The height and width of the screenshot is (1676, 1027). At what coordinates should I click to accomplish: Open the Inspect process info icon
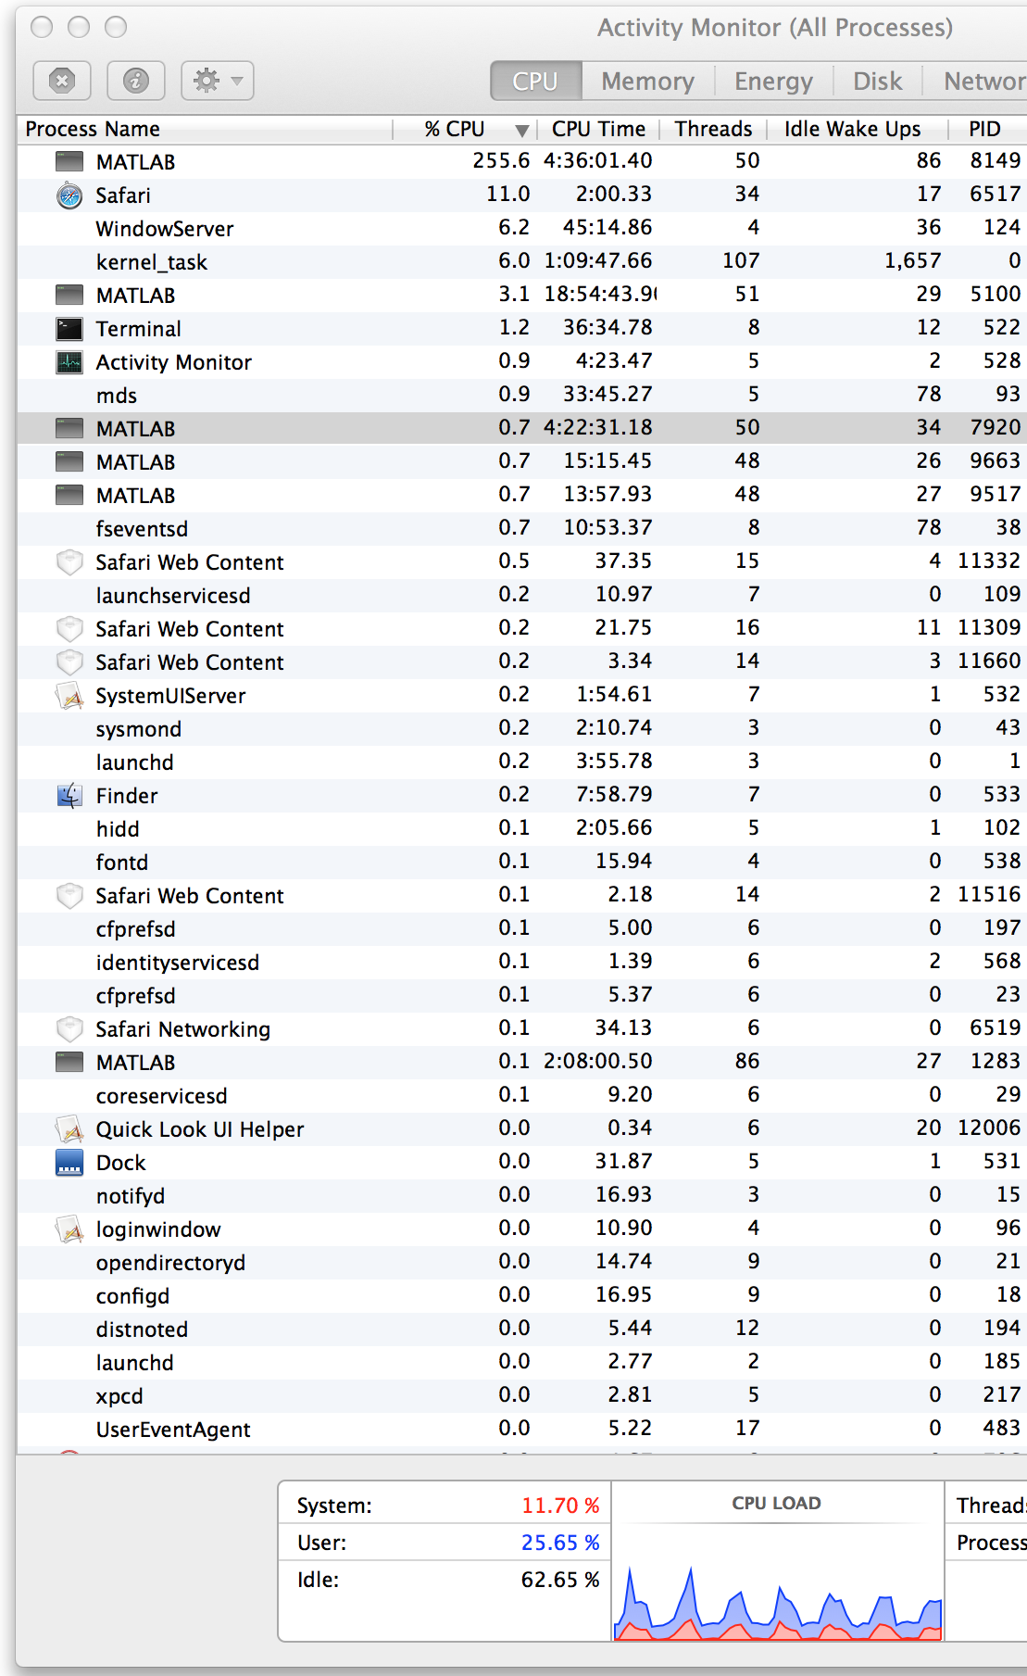pyautogui.click(x=136, y=81)
